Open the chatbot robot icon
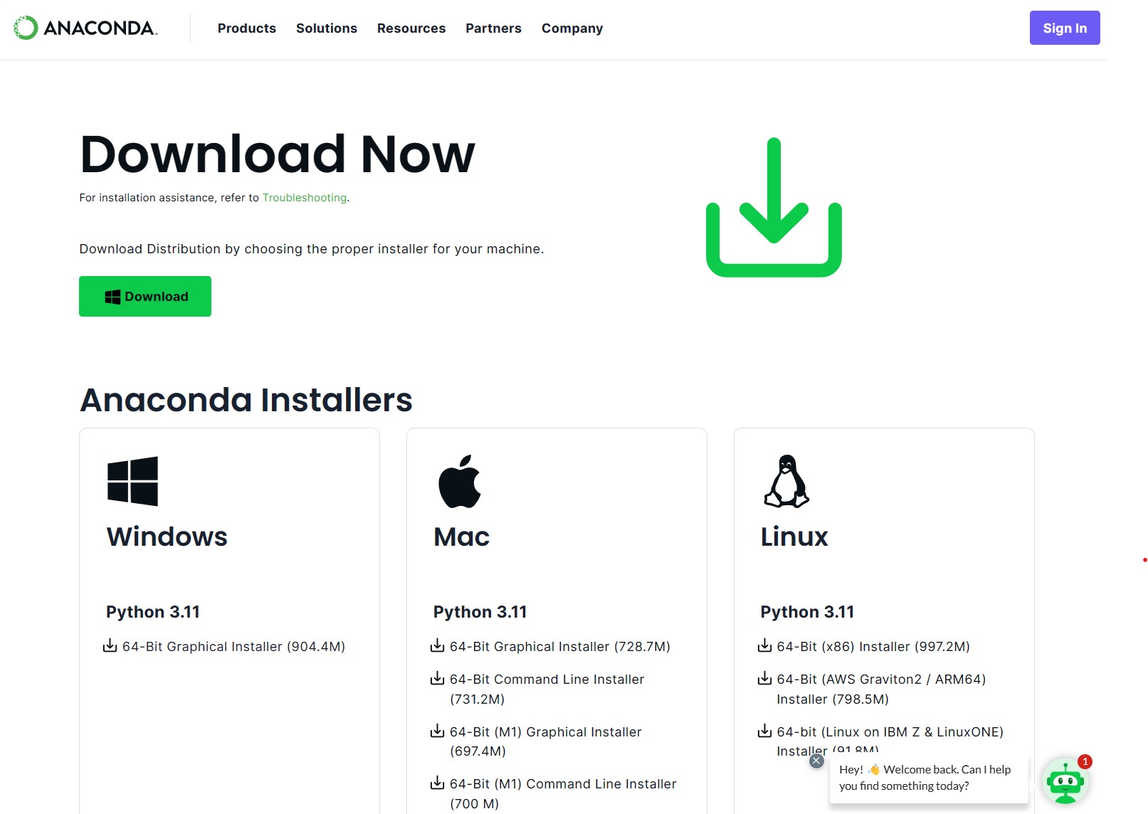The width and height of the screenshot is (1148, 814). [x=1065, y=782]
